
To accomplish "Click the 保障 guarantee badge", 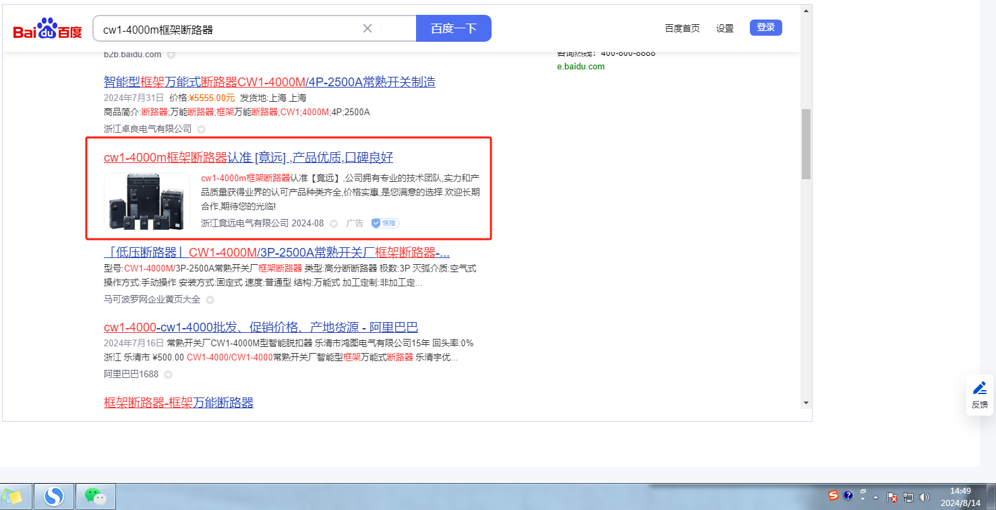I will (x=385, y=223).
